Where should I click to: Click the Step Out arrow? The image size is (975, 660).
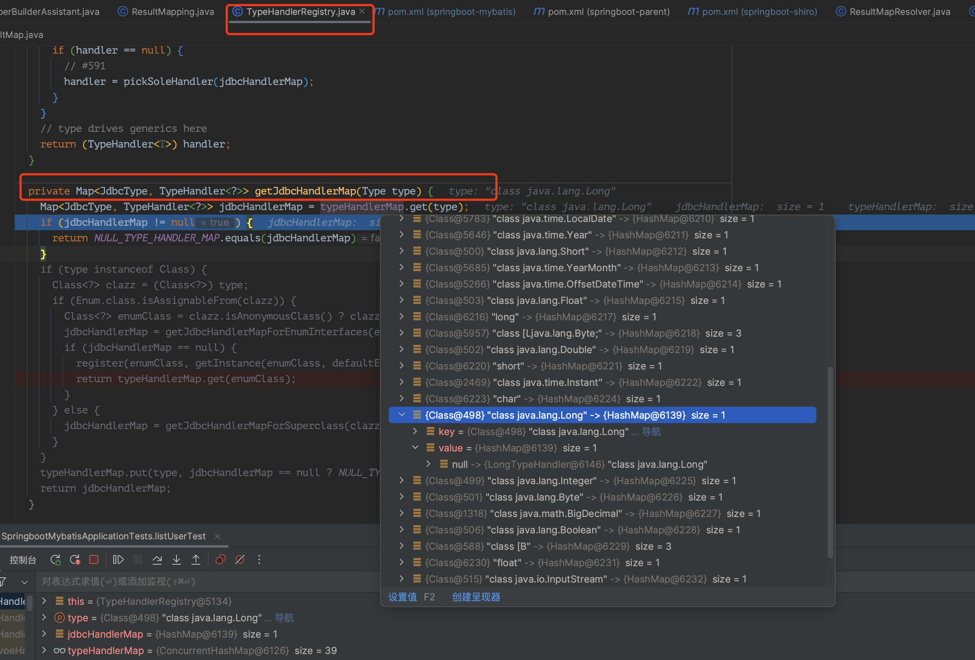[x=196, y=560]
